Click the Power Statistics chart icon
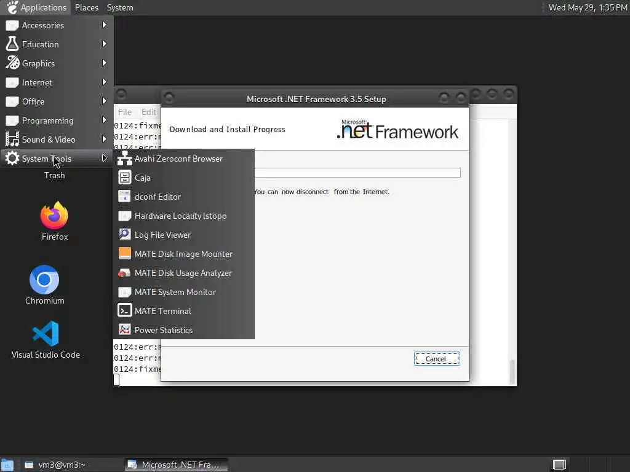 click(124, 330)
